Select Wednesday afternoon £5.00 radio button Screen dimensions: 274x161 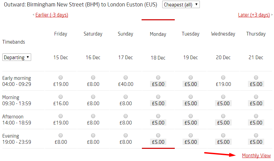(x=223, y=116)
